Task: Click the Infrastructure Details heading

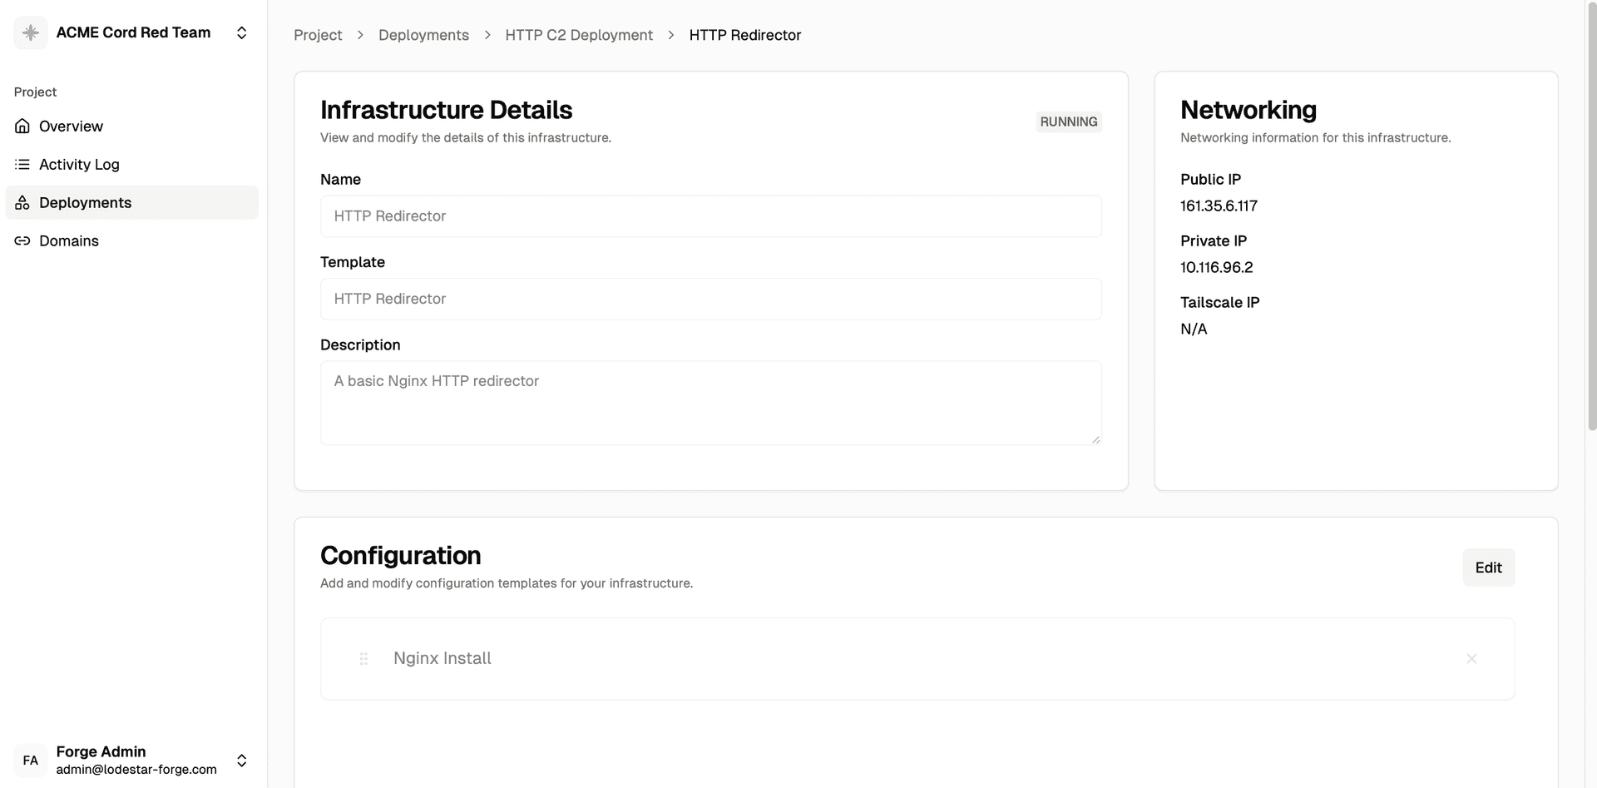Action: point(447,110)
